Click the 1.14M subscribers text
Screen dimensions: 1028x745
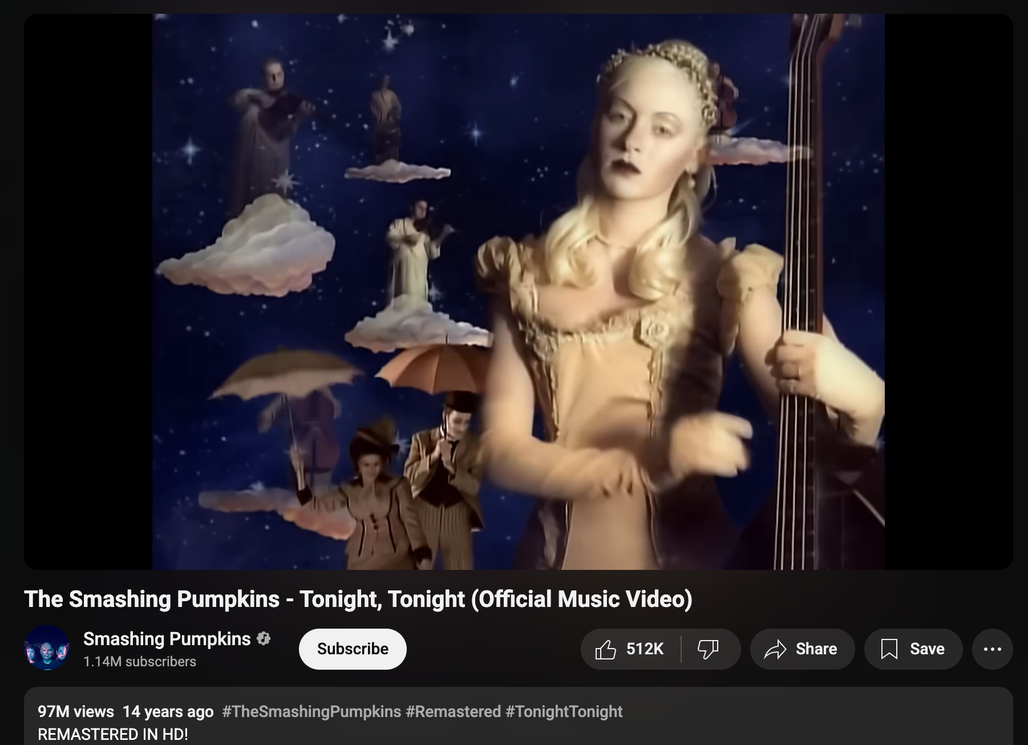pyautogui.click(x=140, y=662)
